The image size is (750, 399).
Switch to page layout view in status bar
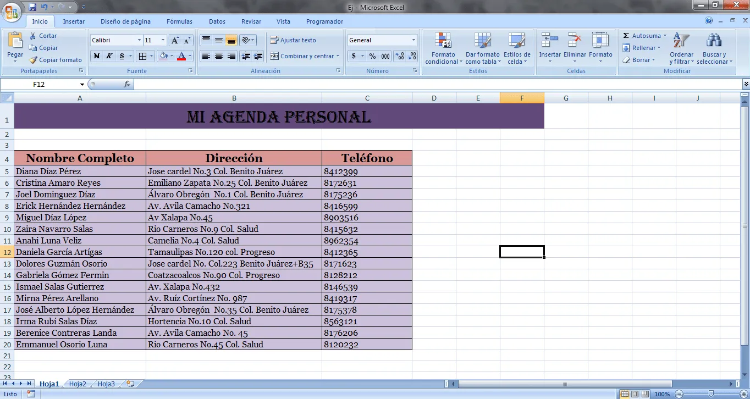click(635, 394)
